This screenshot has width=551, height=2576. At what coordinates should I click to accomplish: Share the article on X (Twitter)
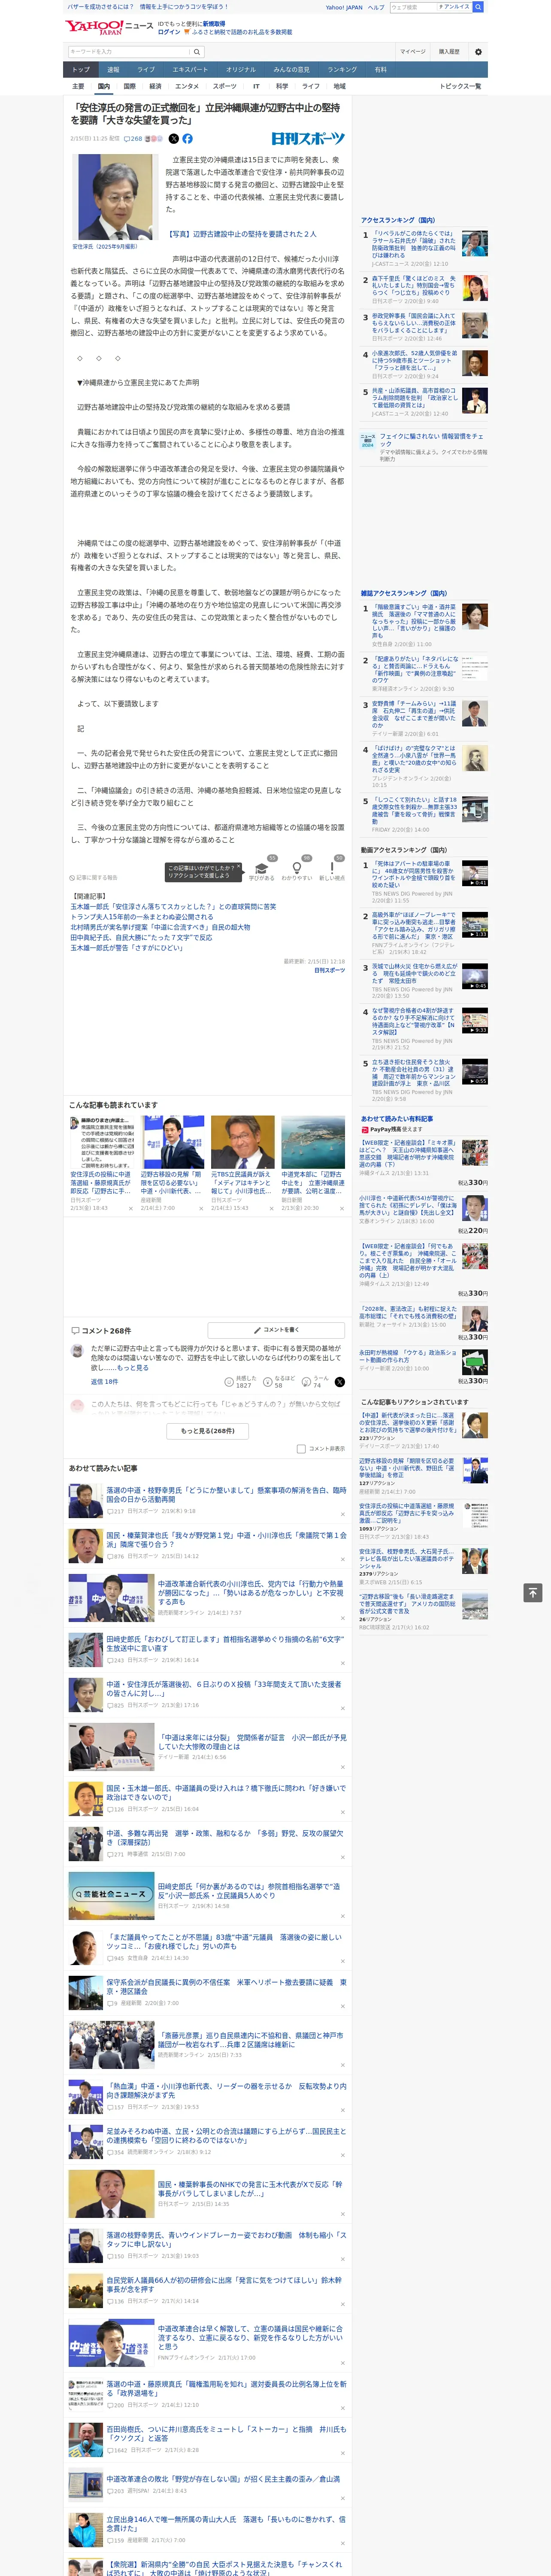(173, 139)
